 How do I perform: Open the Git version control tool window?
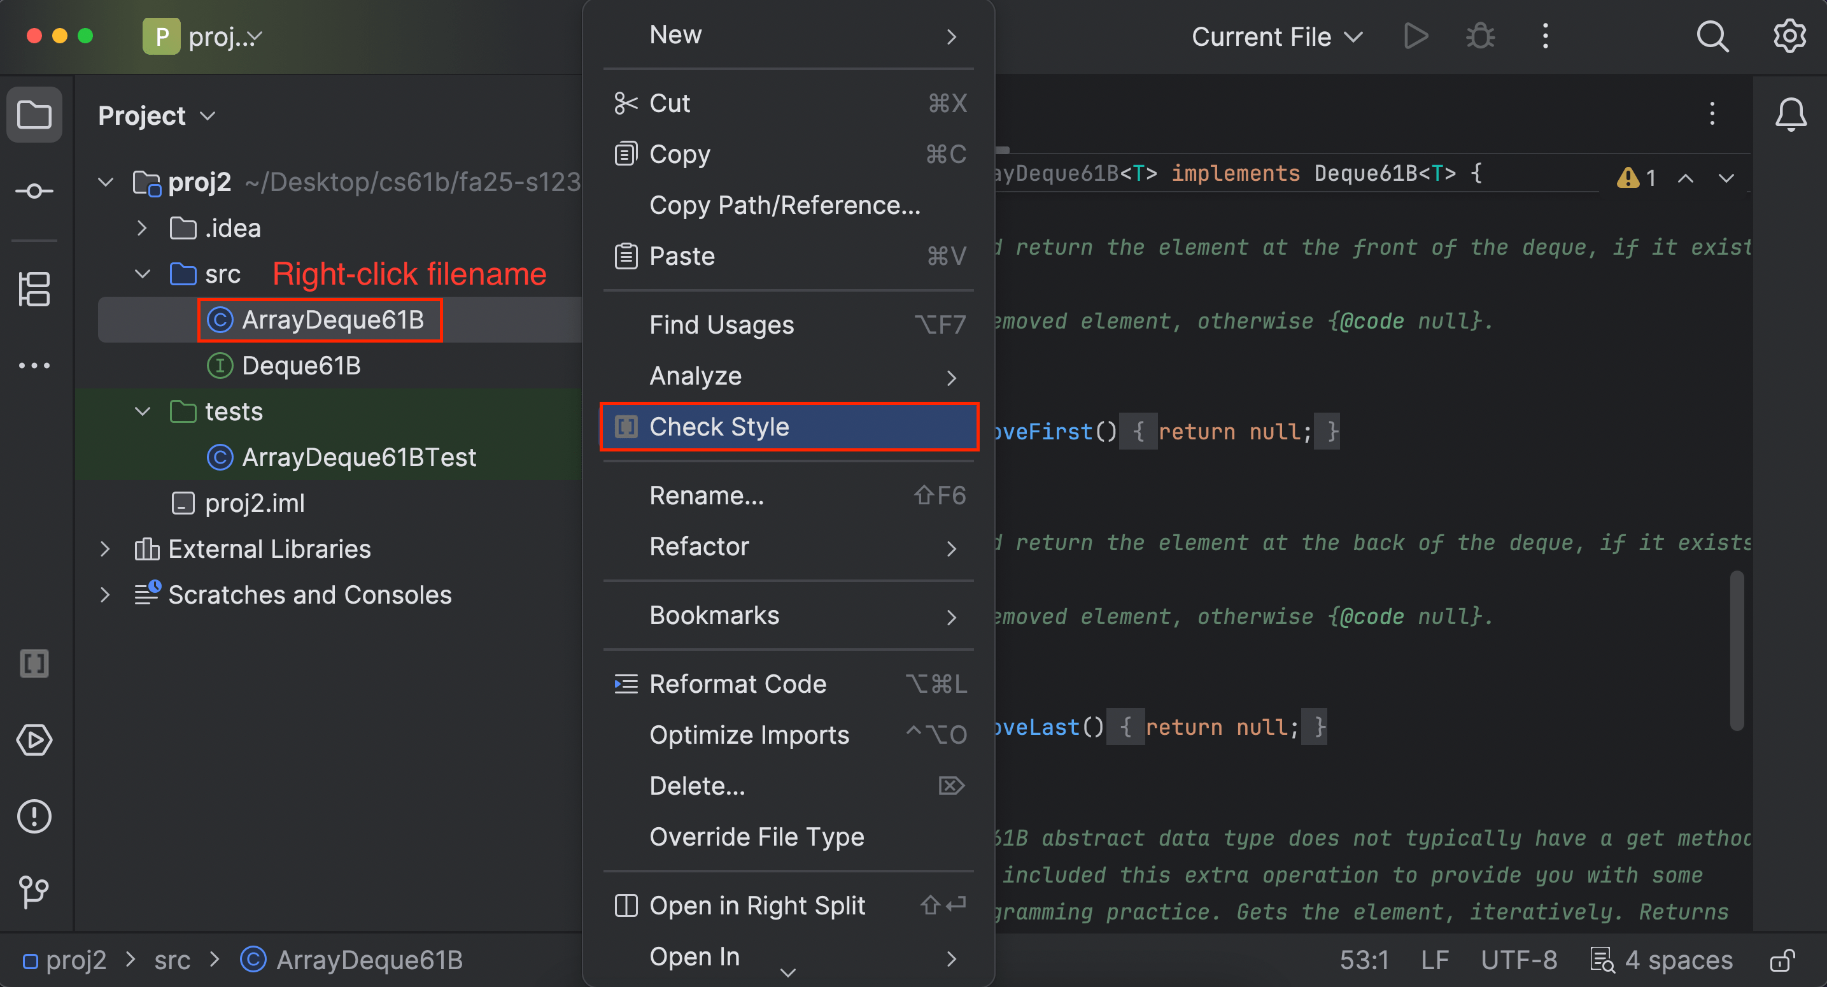[x=34, y=893]
